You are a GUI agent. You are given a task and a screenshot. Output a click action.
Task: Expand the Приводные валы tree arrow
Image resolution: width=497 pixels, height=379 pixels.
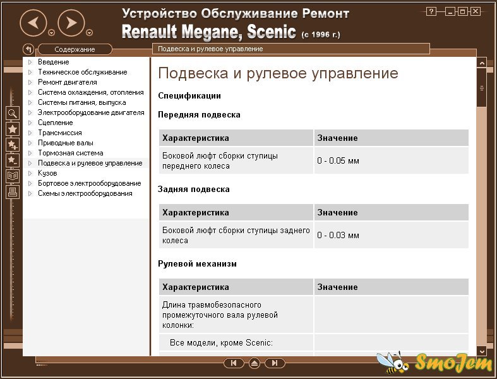30,143
